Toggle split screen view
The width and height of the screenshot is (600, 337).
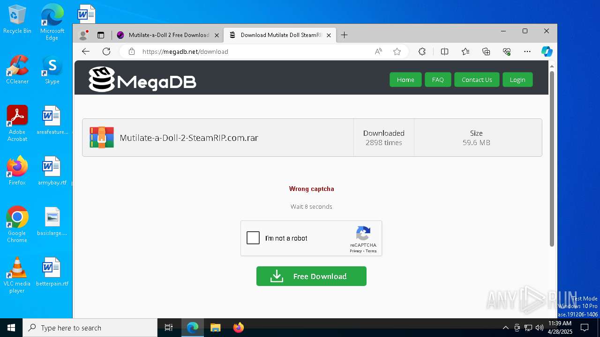point(444,51)
